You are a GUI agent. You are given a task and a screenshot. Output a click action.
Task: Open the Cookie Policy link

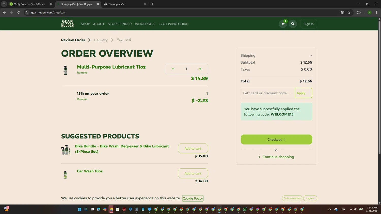tap(193, 198)
